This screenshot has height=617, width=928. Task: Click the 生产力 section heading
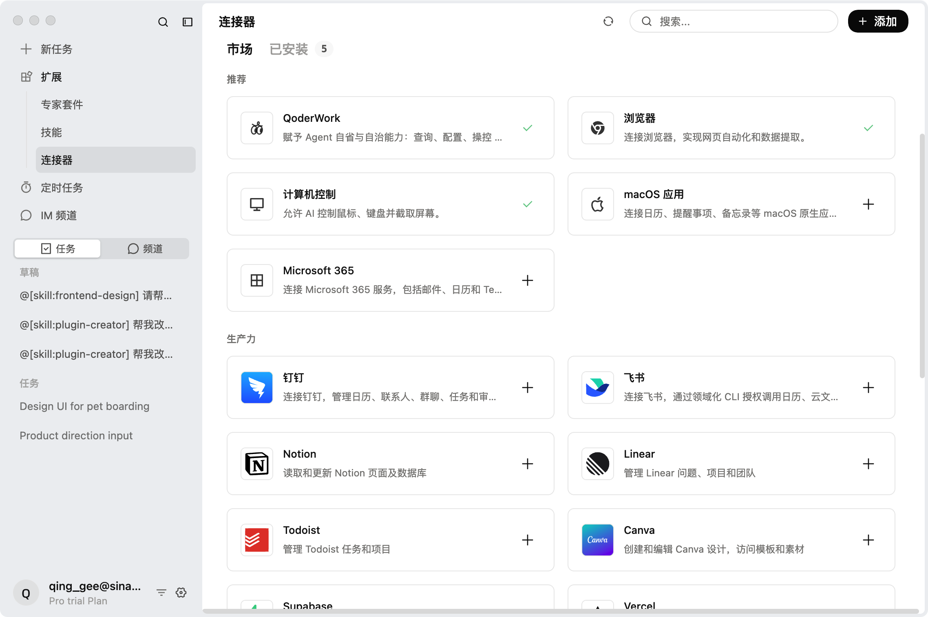tap(241, 339)
